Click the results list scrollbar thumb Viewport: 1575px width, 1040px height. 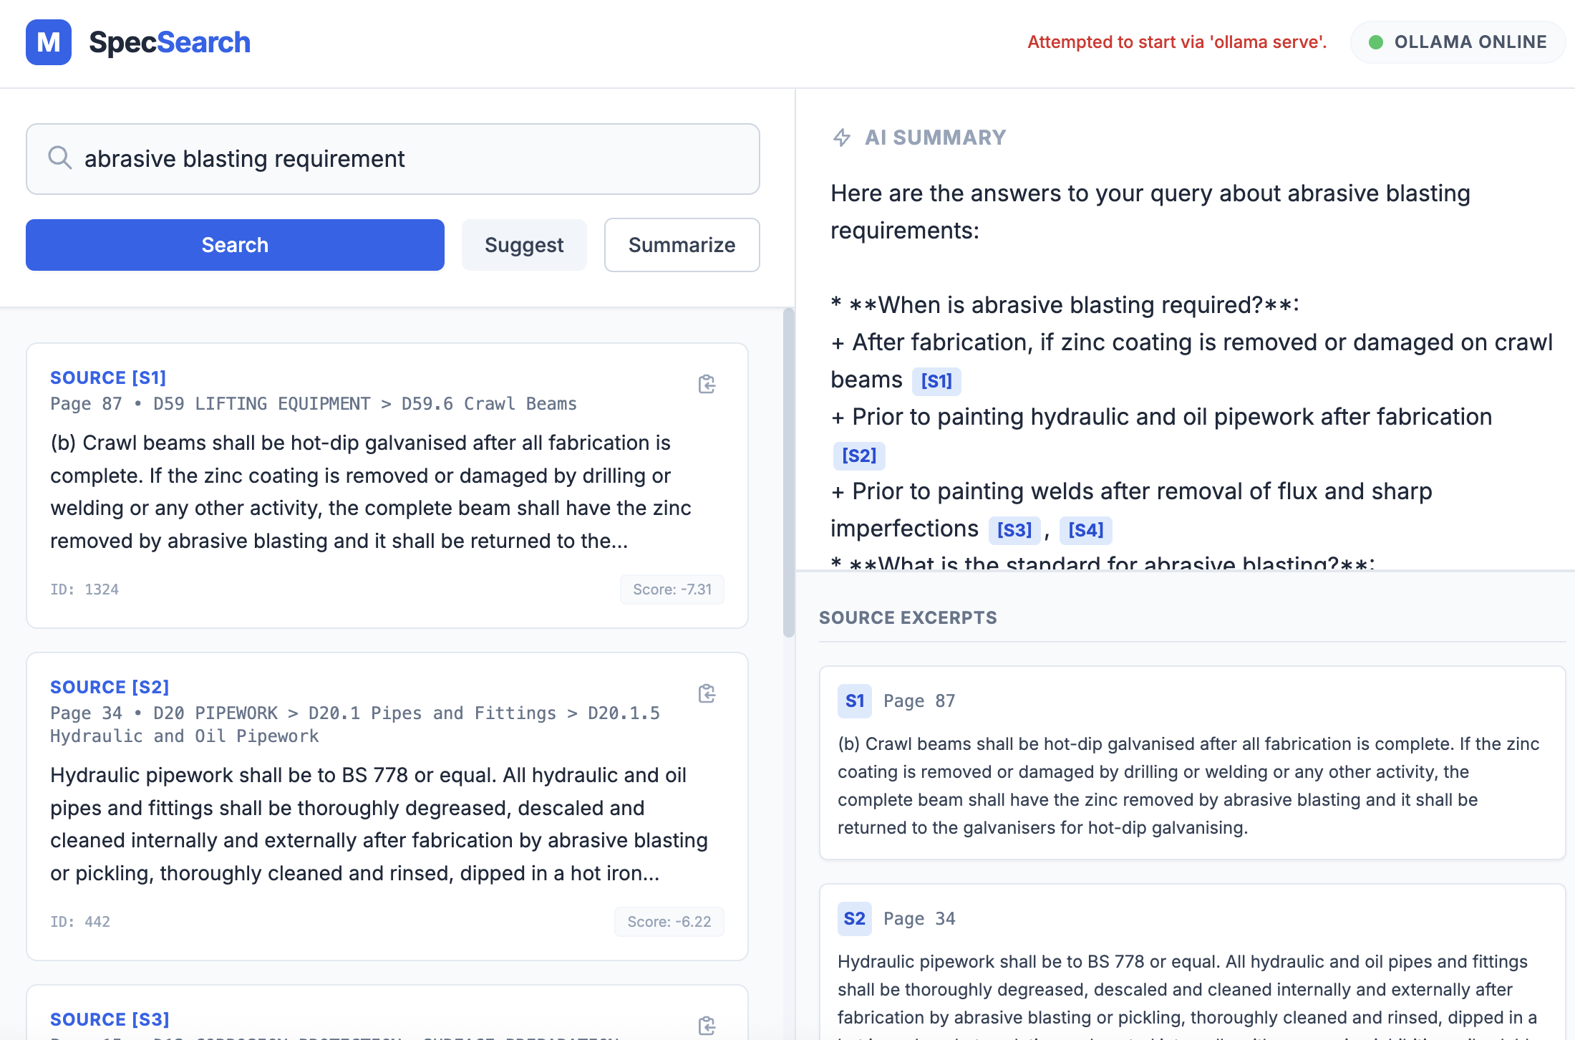(788, 473)
